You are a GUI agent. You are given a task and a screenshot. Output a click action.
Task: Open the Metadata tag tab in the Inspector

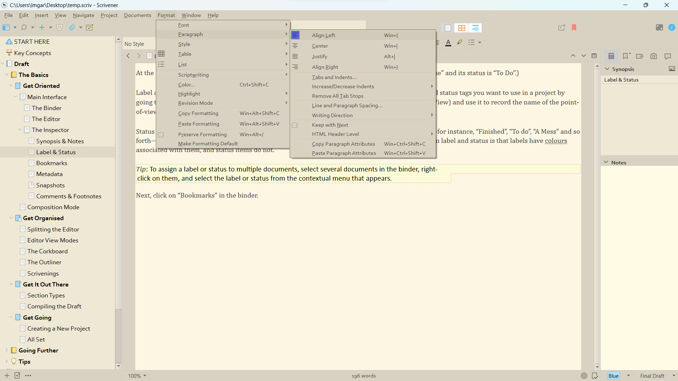click(640, 56)
